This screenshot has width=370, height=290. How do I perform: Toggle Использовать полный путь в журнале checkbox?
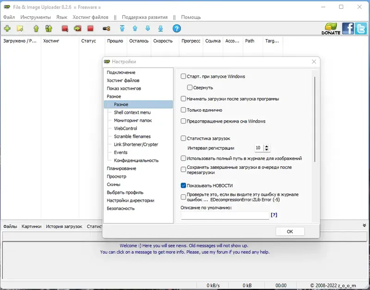(183, 158)
